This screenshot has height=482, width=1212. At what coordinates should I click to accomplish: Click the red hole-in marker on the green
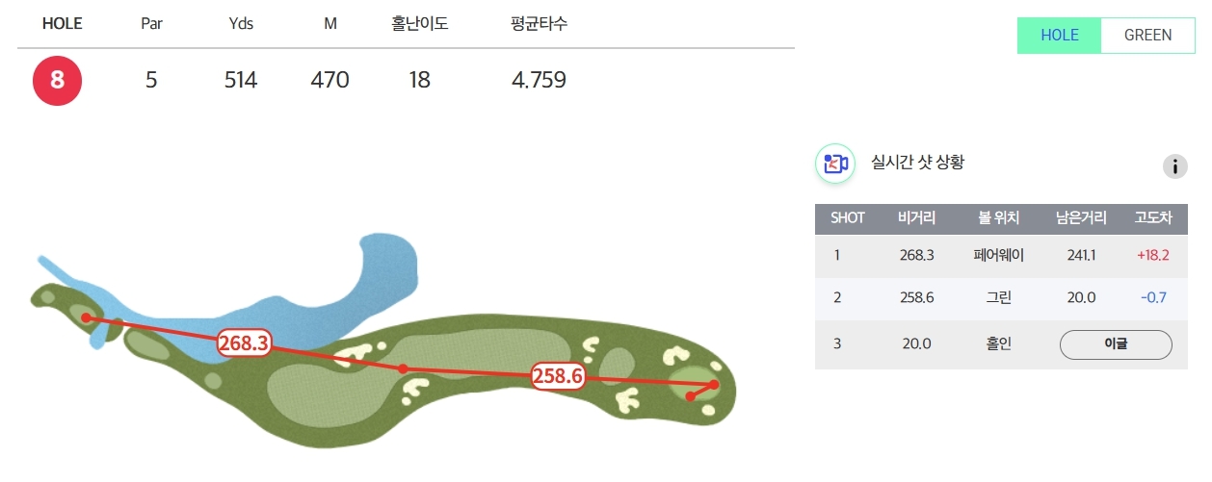691,395
